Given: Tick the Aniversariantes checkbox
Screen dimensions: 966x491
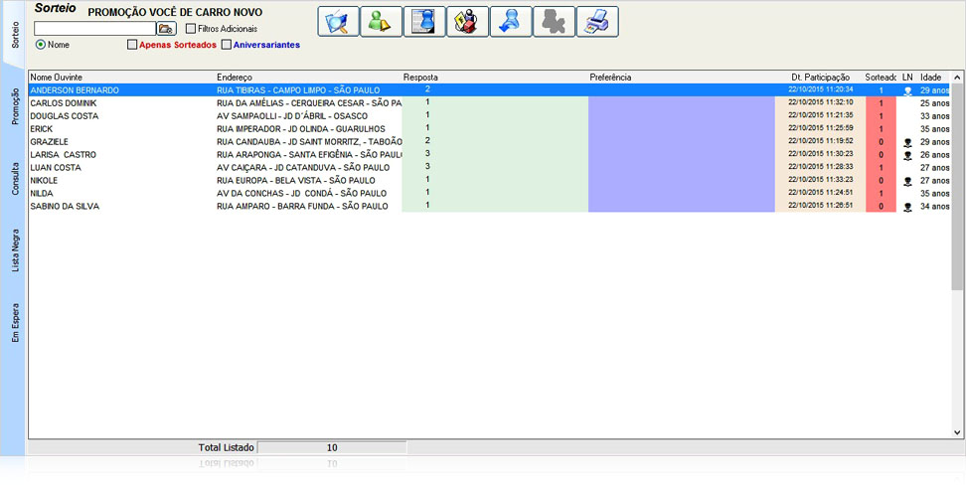Looking at the screenshot, I should (x=227, y=45).
